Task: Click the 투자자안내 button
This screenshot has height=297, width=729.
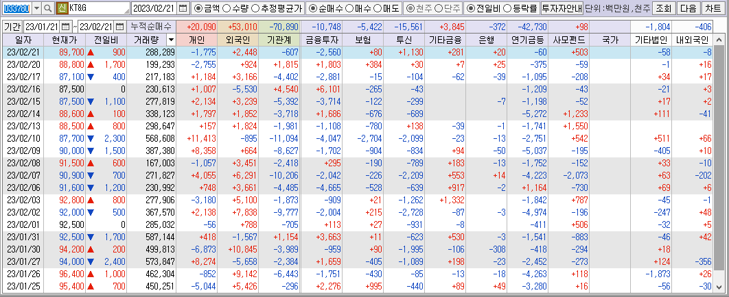Action: (x=562, y=8)
